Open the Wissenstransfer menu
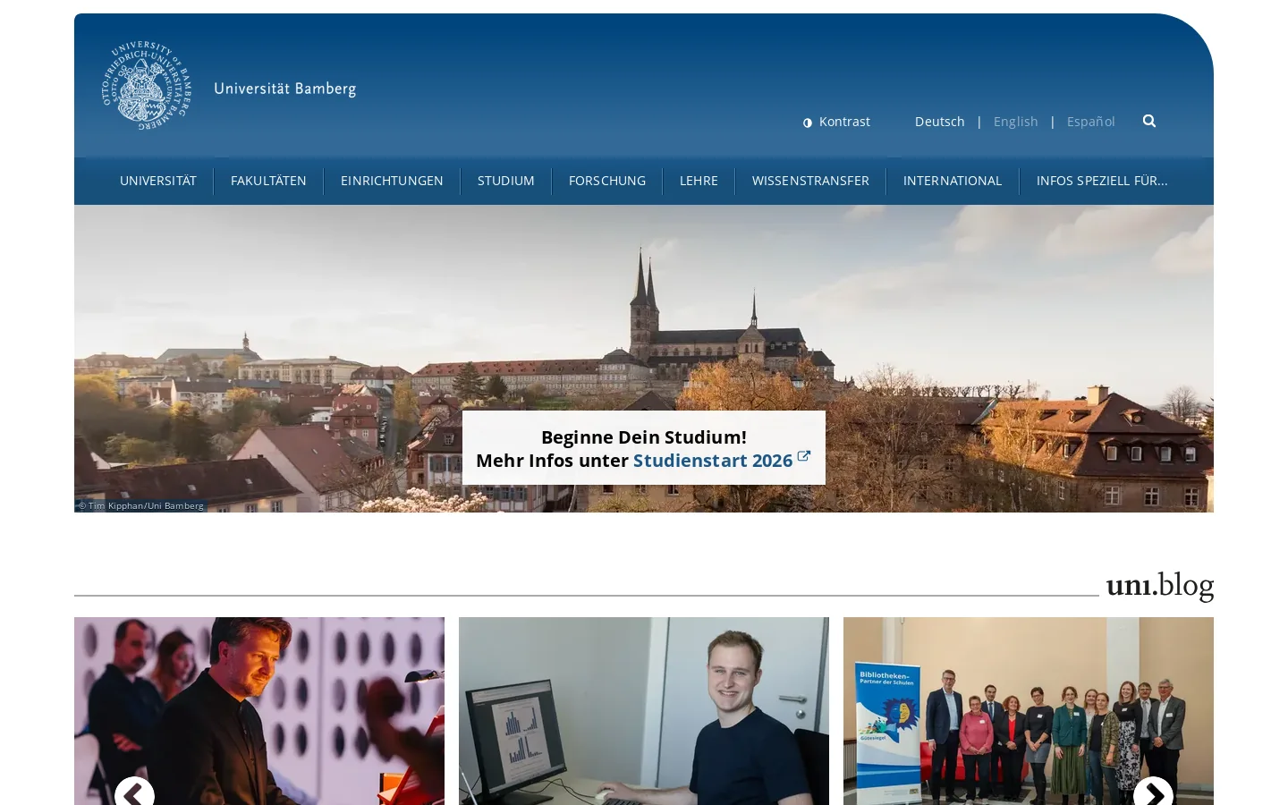The image size is (1288, 805). [810, 181]
